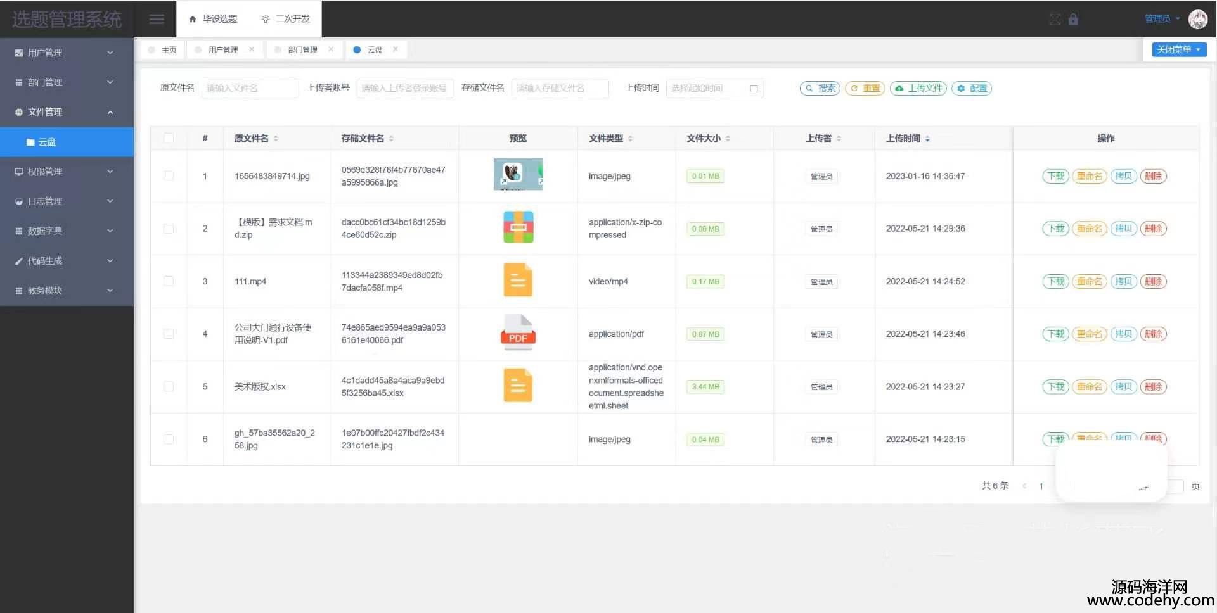This screenshot has width=1217, height=613.
Task: Rename the 111.mp4 file
Action: tap(1090, 281)
